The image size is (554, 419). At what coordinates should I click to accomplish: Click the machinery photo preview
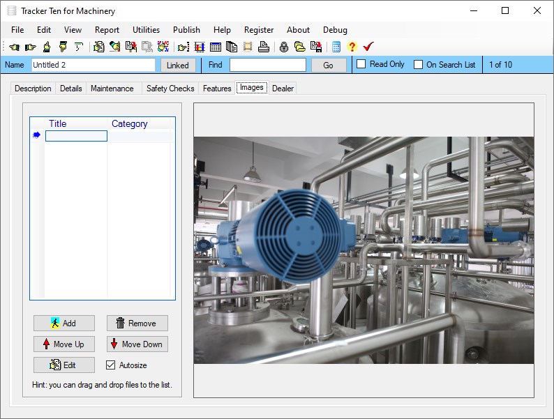(364, 250)
